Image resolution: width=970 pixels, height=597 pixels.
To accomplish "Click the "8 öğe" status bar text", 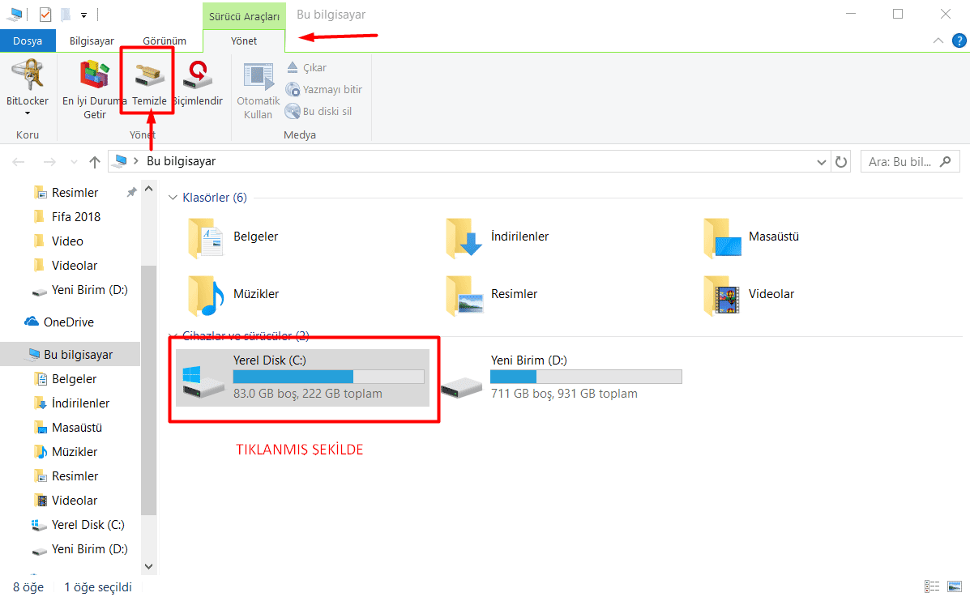I will (28, 587).
